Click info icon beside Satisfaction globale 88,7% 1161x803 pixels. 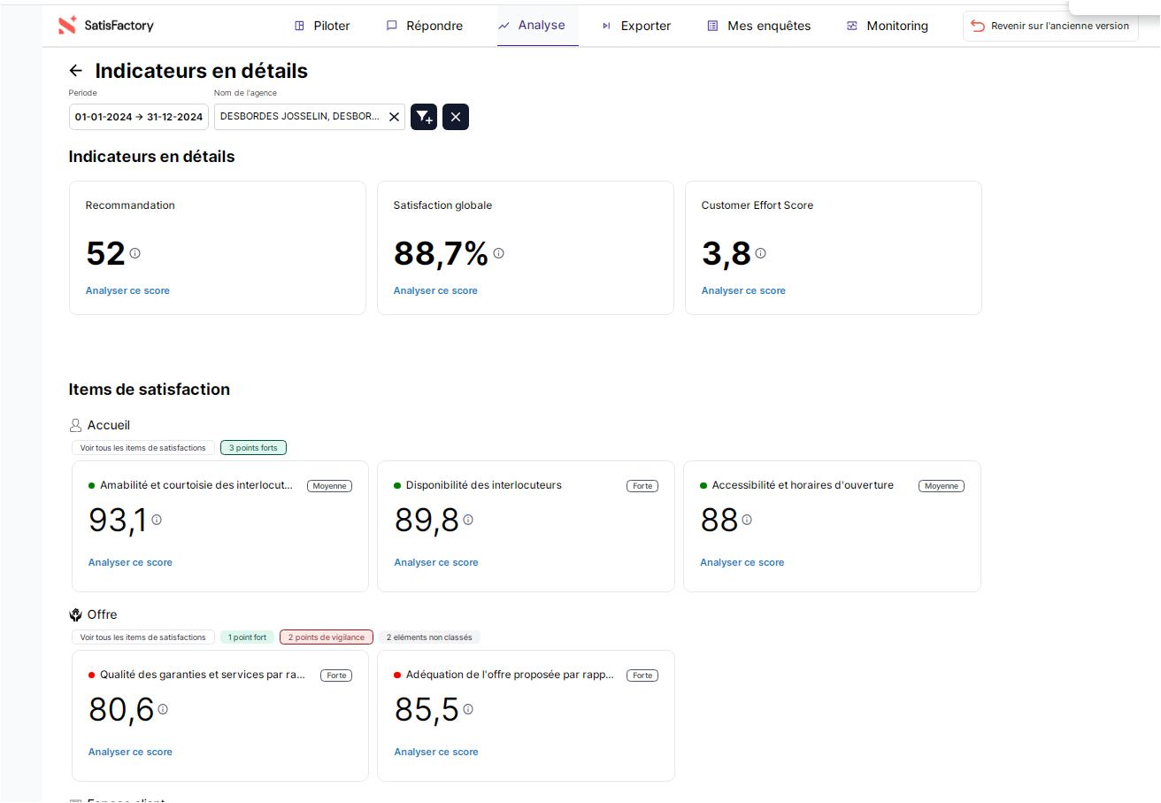[x=499, y=253]
